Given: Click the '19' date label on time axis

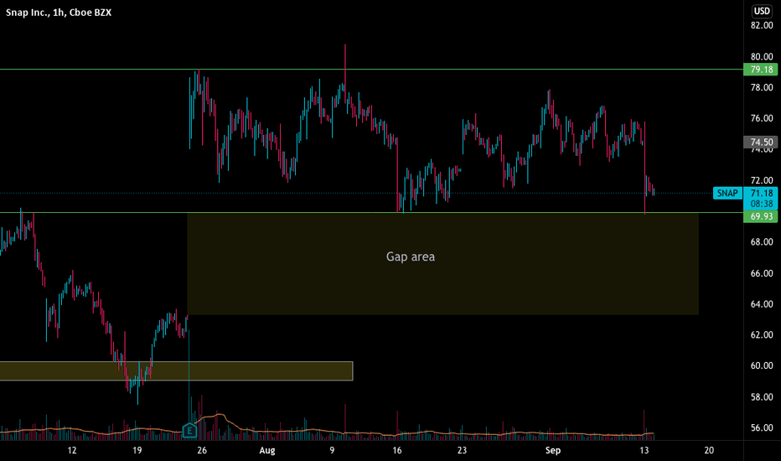Looking at the screenshot, I should pyautogui.click(x=137, y=451).
